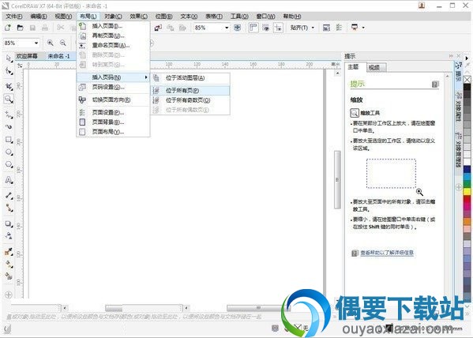Viewport: 473px width, 338px height.
Task: Select the Zoom tool in toolbox
Action: [x=9, y=99]
